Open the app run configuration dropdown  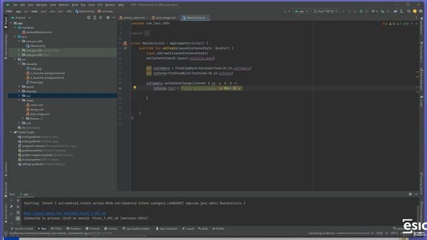301,11
